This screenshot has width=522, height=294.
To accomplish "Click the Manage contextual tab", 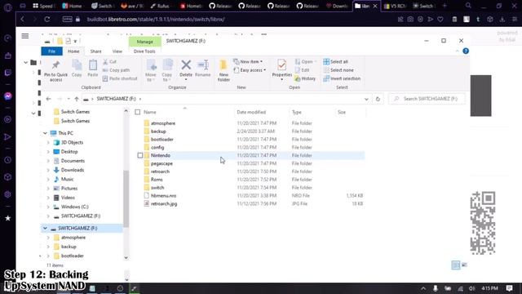I will point(145,42).
